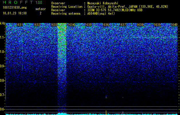The image size is (180, 115).
Task: Click the meteor label
Action: (41, 9)
